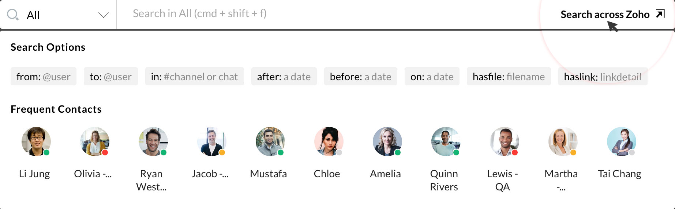Screen dimensions: 675x209
Task: Click the Search across Zoho link
Action: [x=605, y=14]
